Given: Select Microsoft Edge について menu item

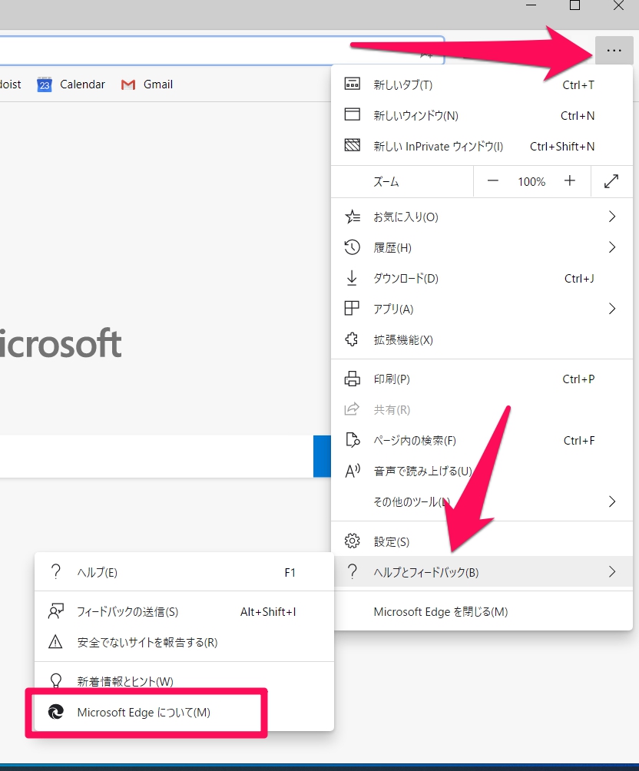Looking at the screenshot, I should coord(144,713).
